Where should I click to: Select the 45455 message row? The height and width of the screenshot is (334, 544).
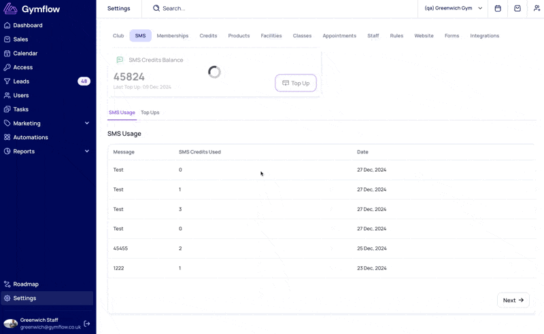(x=321, y=248)
